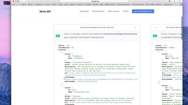This screenshot has height=105, width=188.
Task: Open the Vimeo bookmark
Action: tap(101, 5)
